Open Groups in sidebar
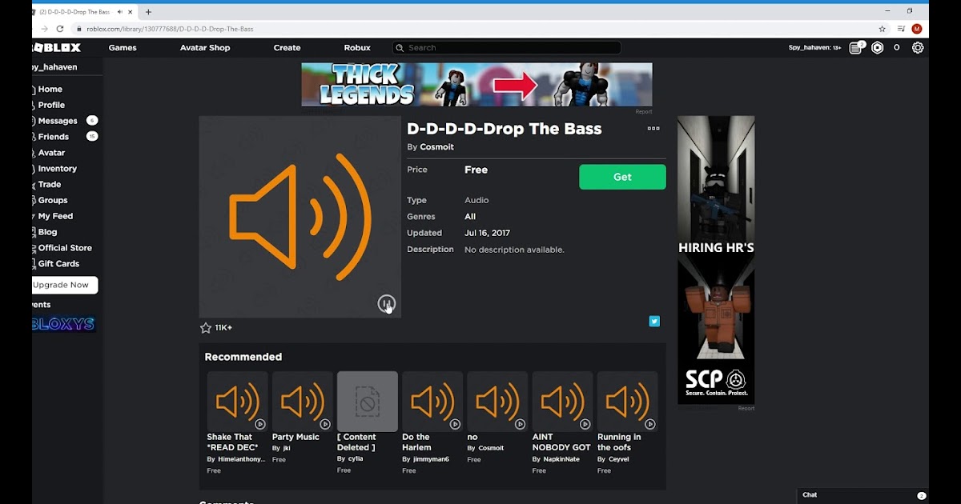 (x=53, y=200)
